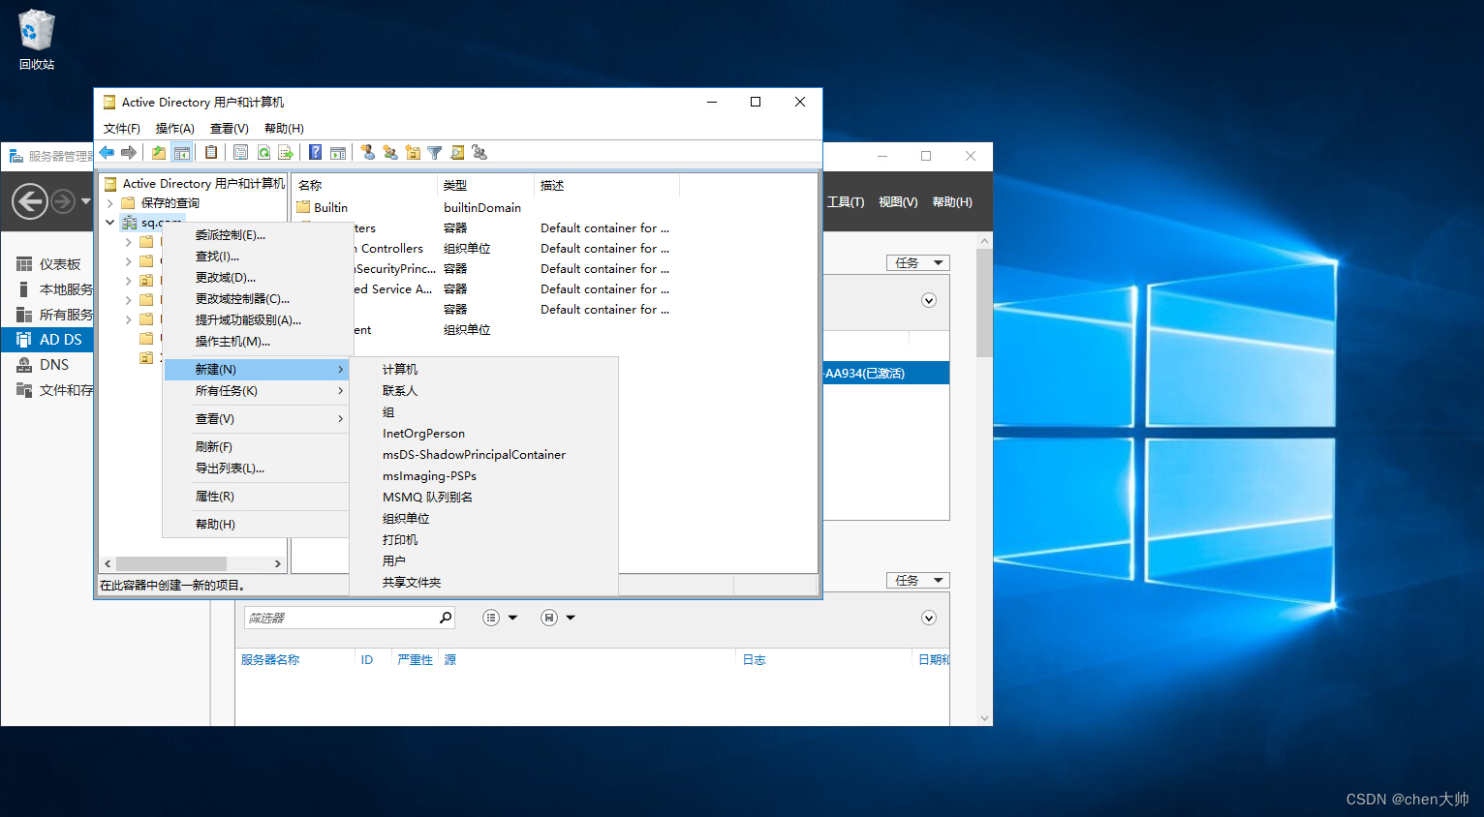Click the blue Back arrow in AD toolbar
1484x817 pixels.
point(108,152)
